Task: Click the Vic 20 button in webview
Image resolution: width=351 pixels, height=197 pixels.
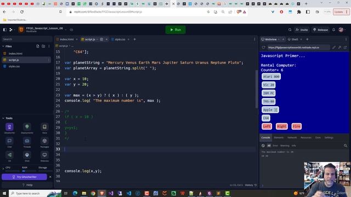Action: (x=268, y=85)
